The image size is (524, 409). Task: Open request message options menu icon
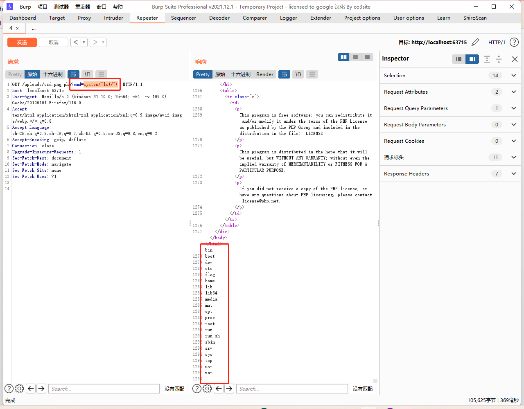pyautogui.click(x=101, y=74)
